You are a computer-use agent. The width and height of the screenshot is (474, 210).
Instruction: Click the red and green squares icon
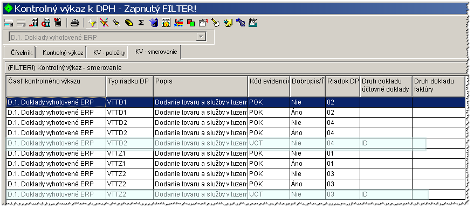point(191,23)
